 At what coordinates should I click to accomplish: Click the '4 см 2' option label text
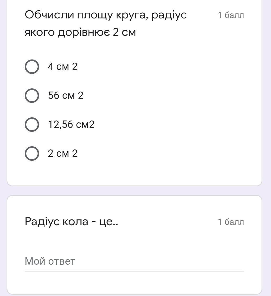(63, 67)
